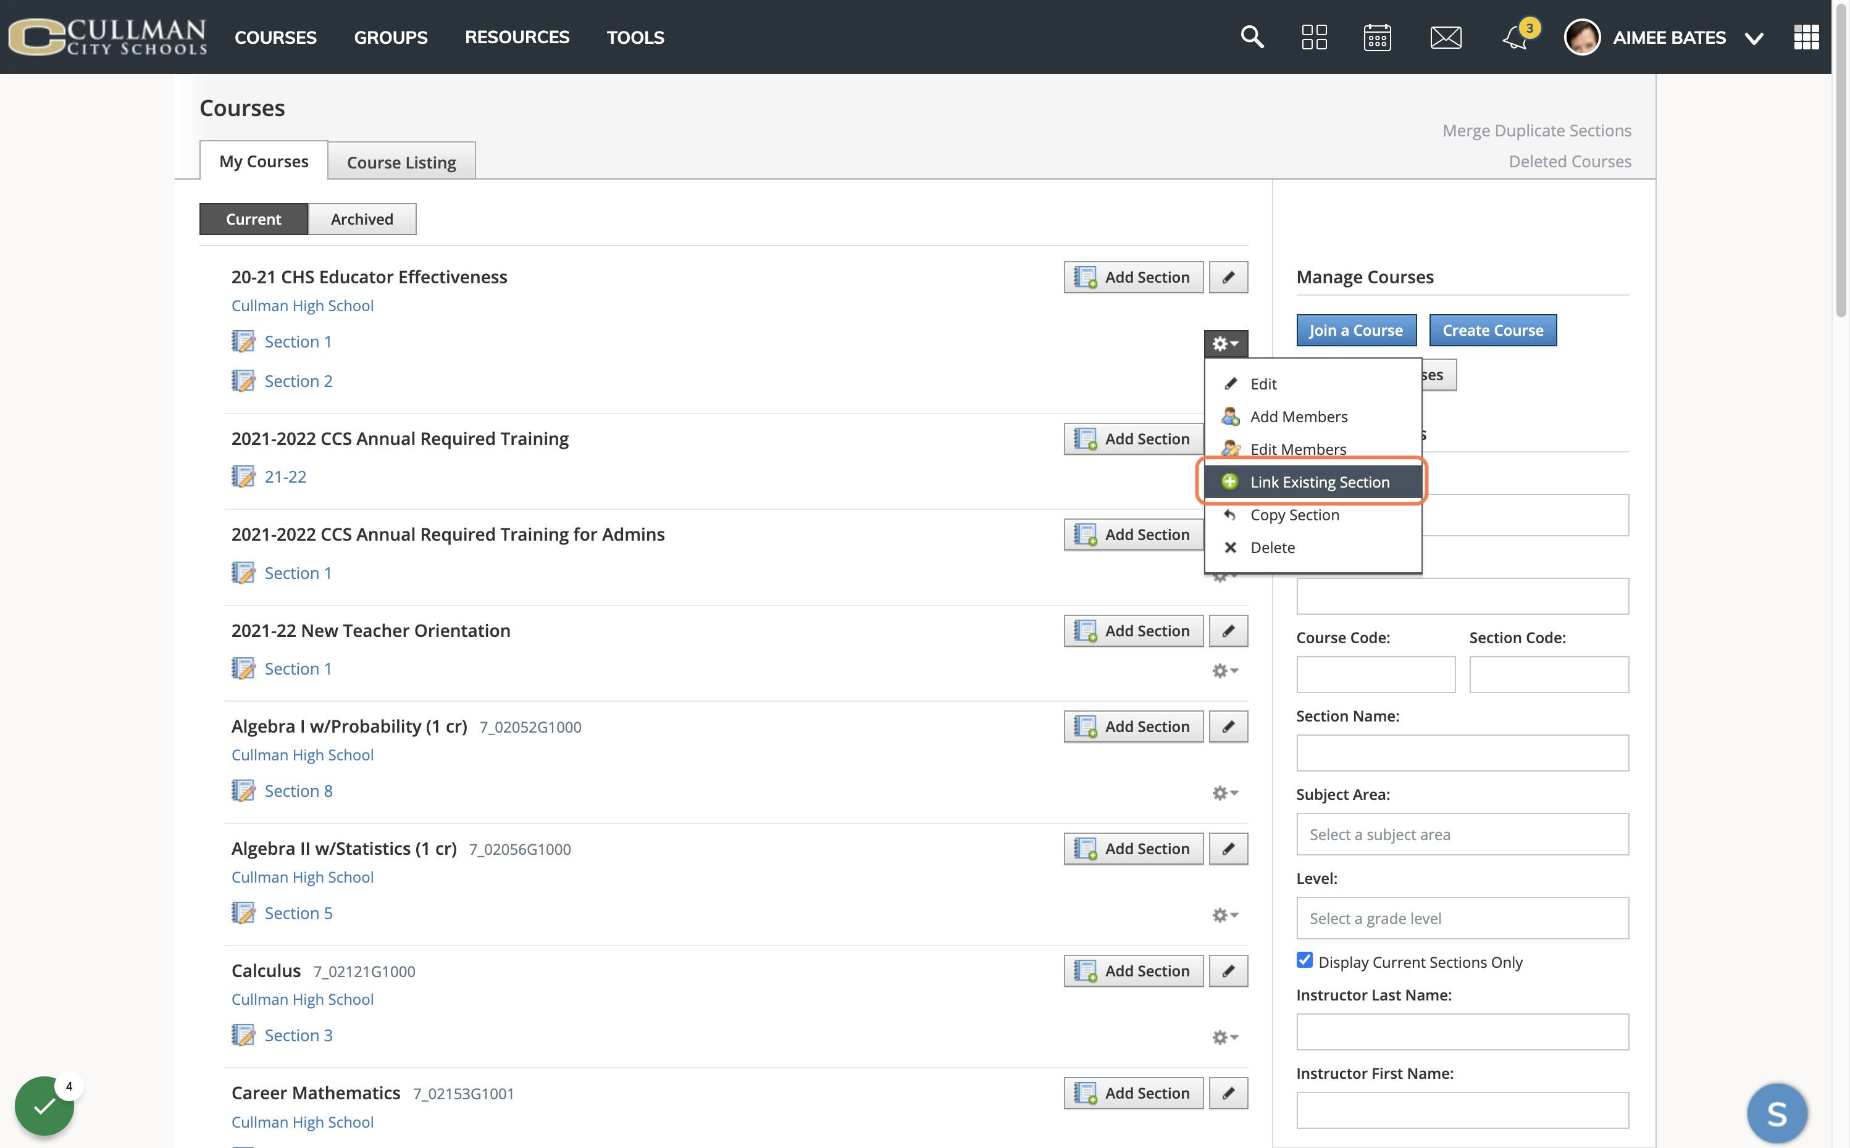
Task: Open the grade Level dropdown
Action: tap(1462, 918)
